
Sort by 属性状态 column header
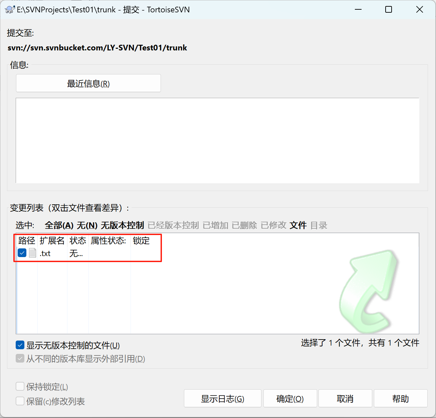(x=109, y=240)
